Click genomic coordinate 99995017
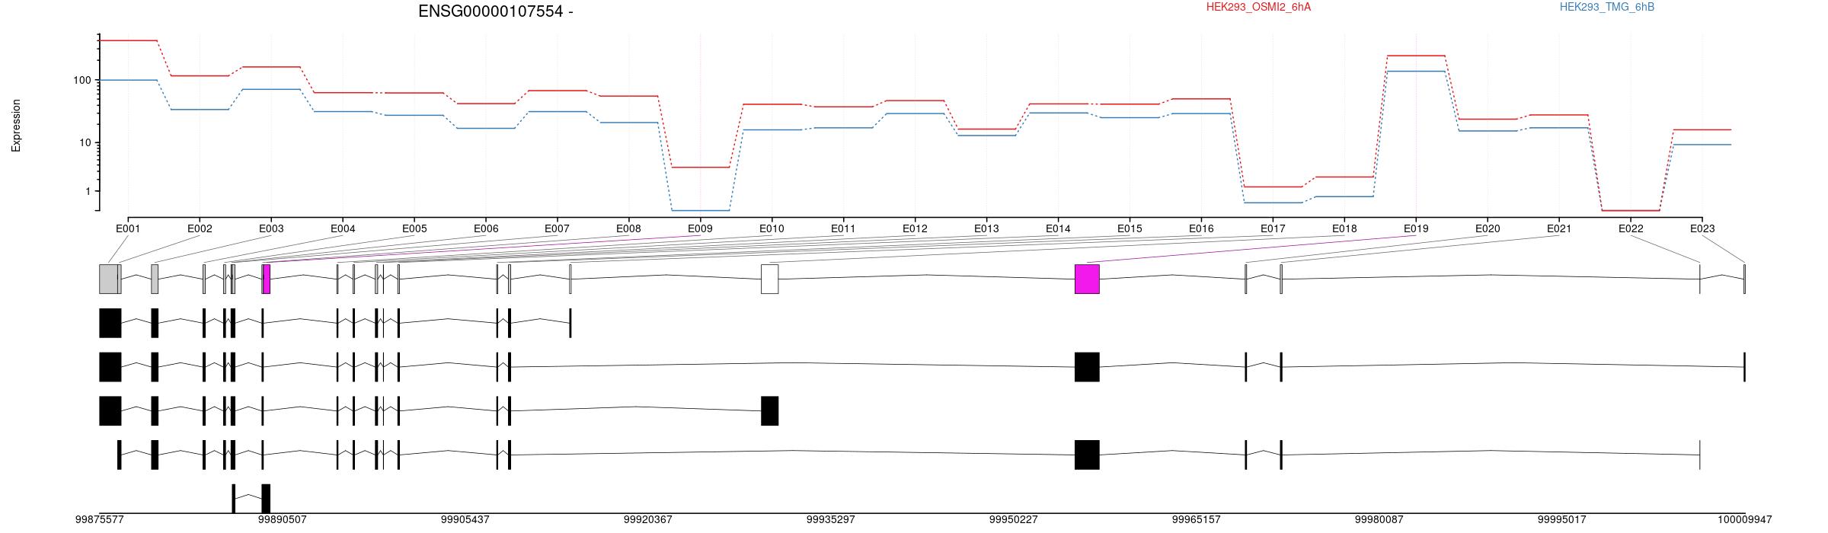This screenshot has height=533, width=1828. click(x=1562, y=519)
